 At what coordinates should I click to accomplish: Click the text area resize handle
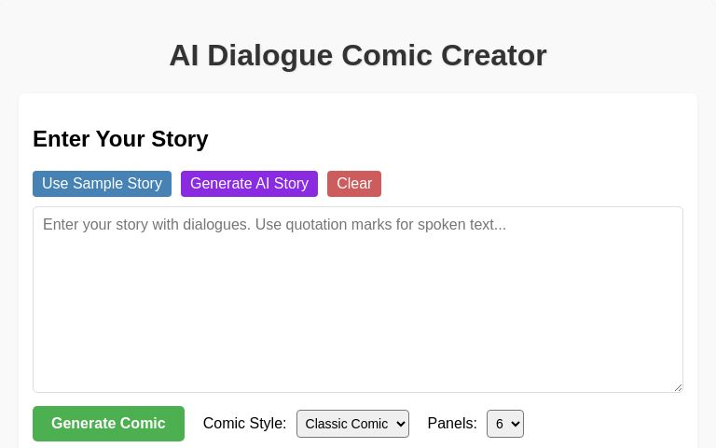678,387
